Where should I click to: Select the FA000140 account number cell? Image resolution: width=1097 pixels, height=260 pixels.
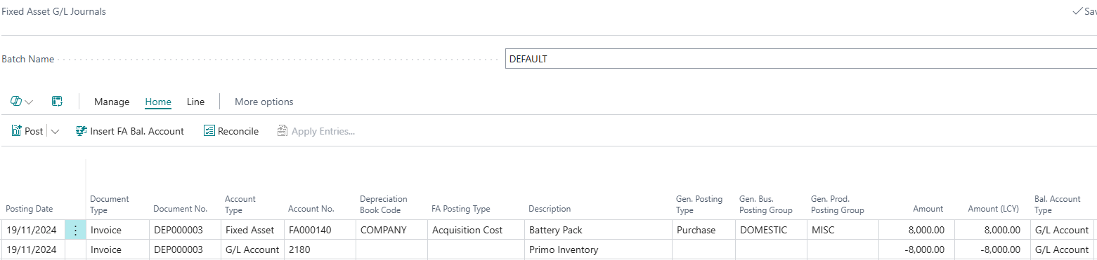click(319, 230)
